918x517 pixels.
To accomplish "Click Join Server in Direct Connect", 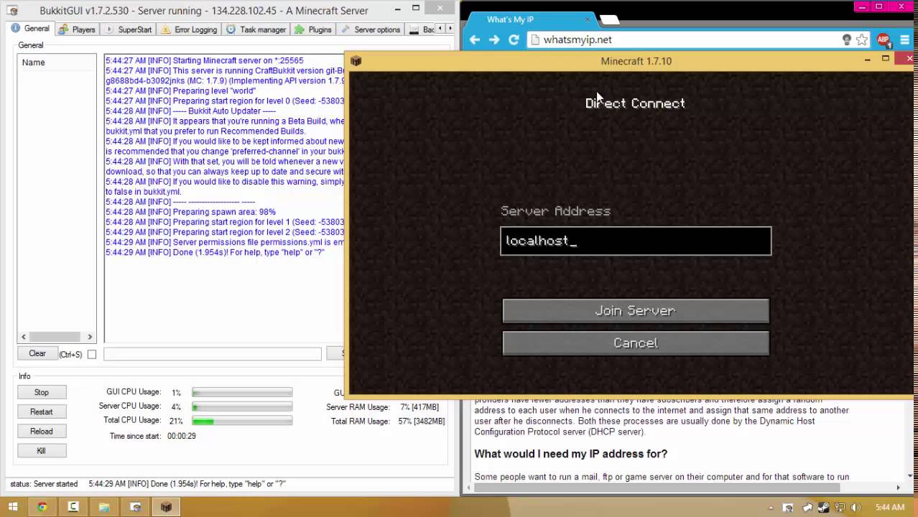I will coord(636,310).
